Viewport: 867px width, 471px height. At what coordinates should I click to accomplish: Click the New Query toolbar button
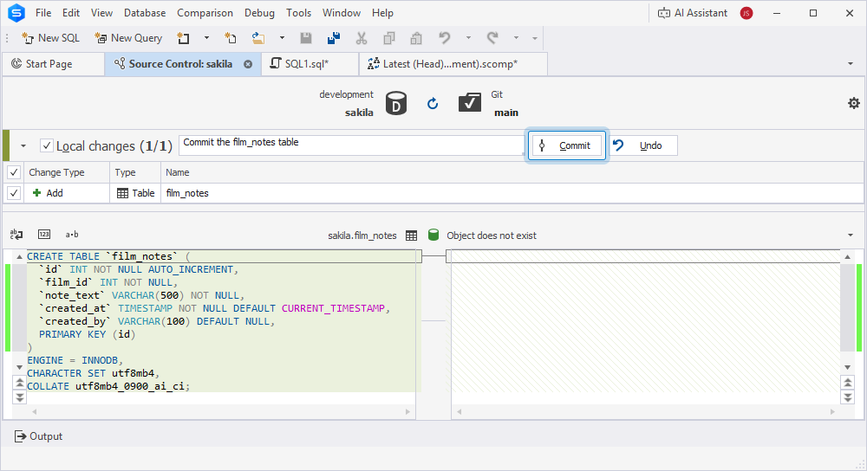[x=128, y=38]
